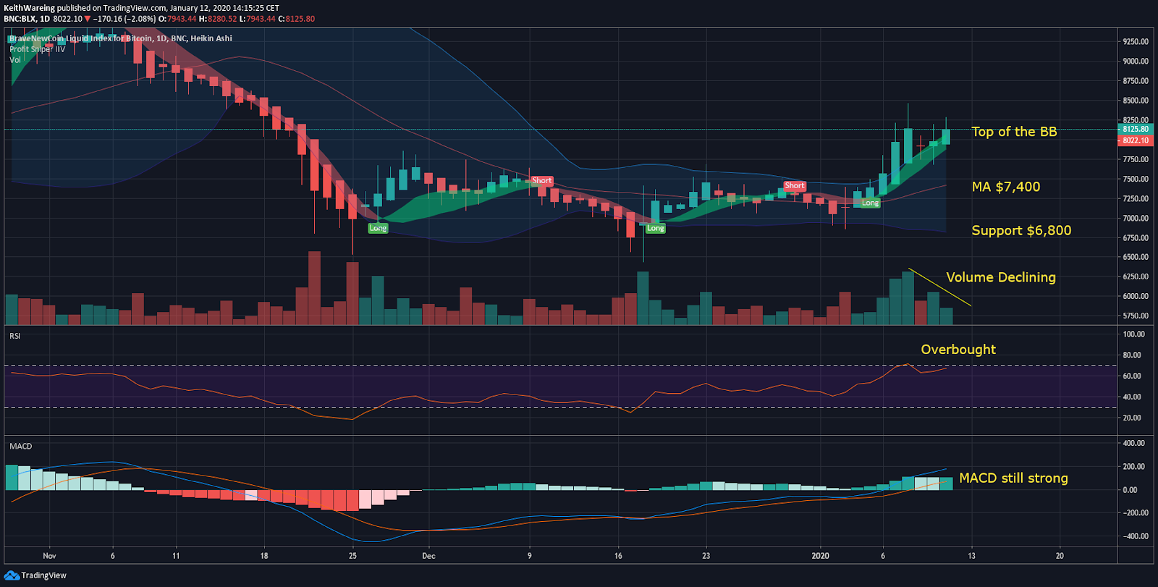The width and height of the screenshot is (1158, 587).
Task: Click the 0.00 MACD axis label
Action: pyautogui.click(x=1130, y=490)
